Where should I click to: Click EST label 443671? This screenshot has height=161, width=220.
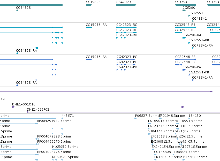68,116
